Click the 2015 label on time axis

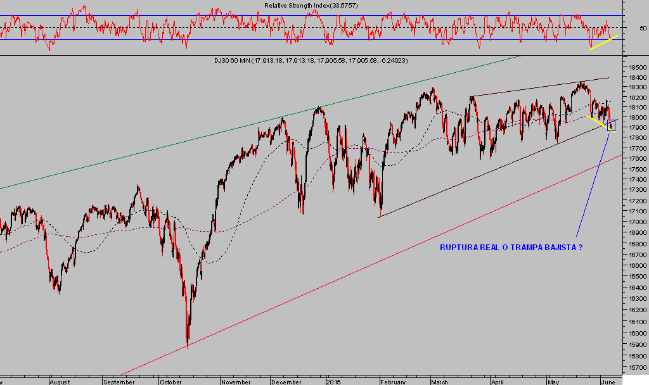click(x=334, y=382)
